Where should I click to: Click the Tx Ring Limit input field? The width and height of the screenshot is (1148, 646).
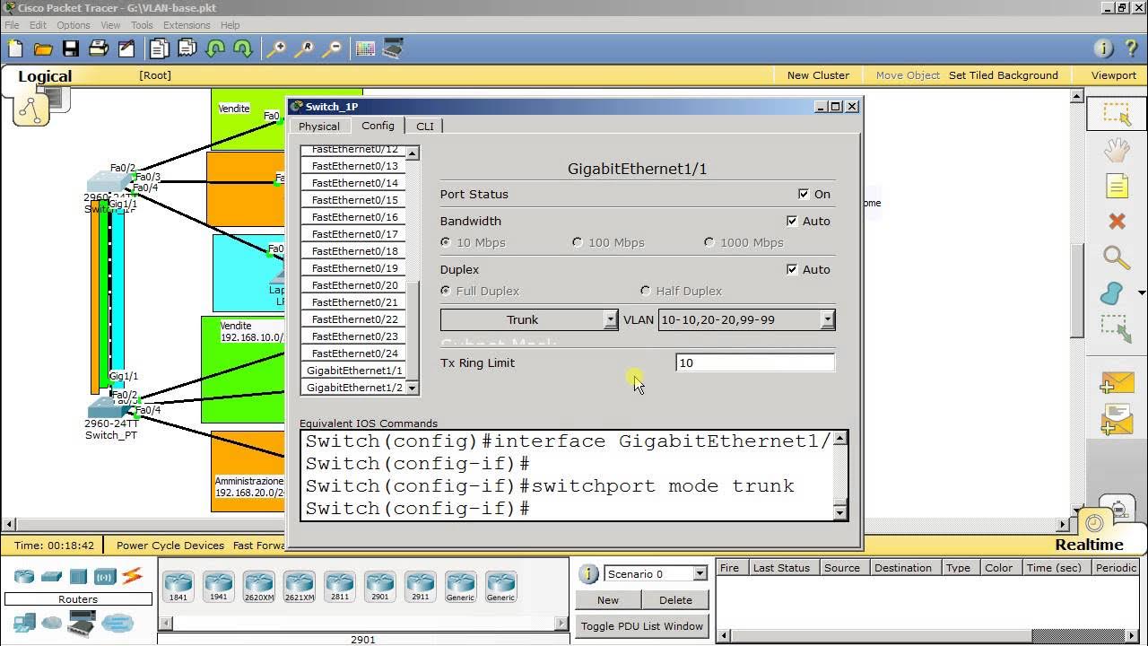coord(755,362)
